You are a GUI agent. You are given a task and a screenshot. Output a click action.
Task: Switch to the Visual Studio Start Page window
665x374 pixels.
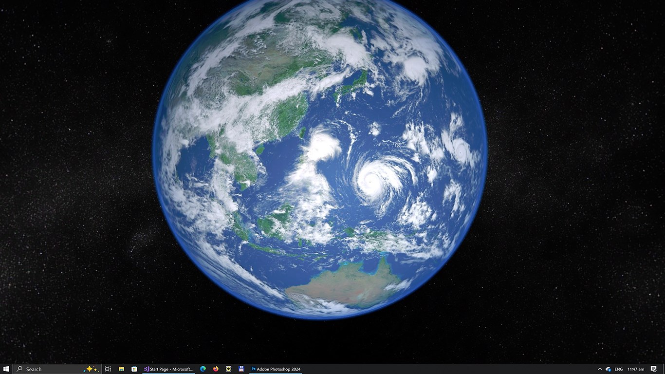click(x=168, y=369)
